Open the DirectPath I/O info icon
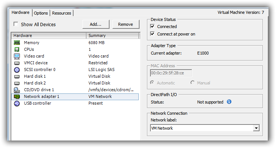 tap(229, 102)
